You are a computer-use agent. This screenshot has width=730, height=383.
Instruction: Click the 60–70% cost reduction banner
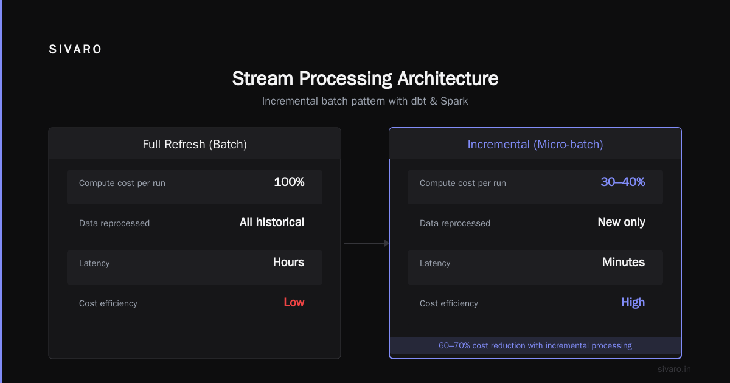click(535, 345)
